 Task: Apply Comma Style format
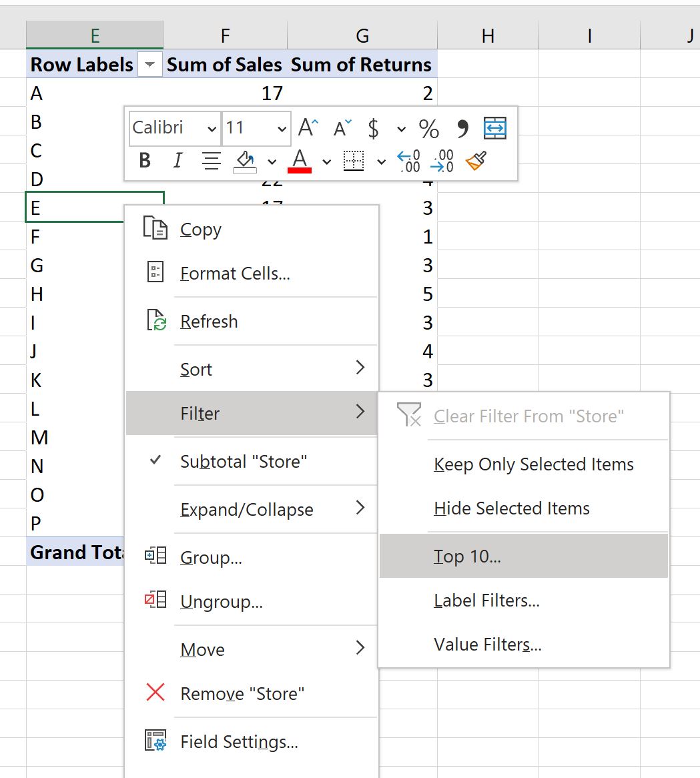[x=462, y=129]
